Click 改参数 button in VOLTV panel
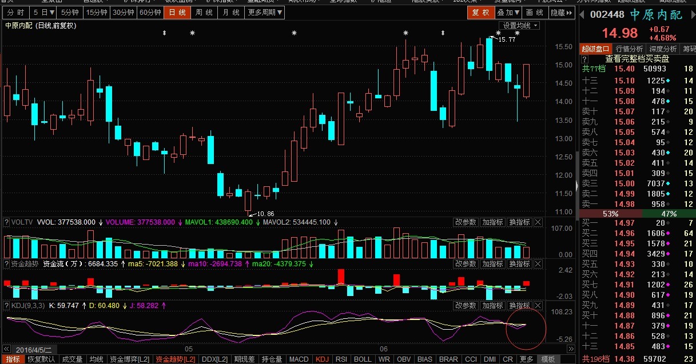 pyautogui.click(x=466, y=222)
